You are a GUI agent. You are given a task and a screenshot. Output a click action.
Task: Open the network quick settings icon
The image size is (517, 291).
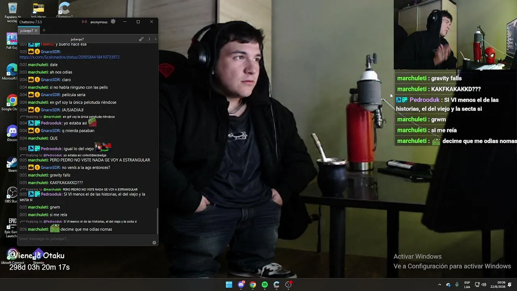click(477, 285)
